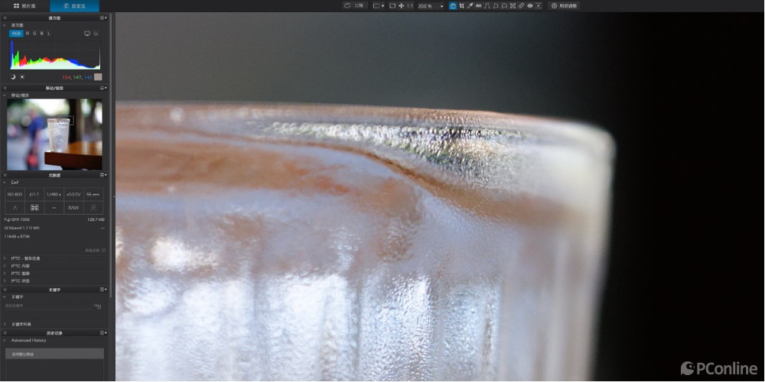Viewport: 765px width, 382px height.
Task: Select the force rectangle perspective tool
Action: click(496, 6)
